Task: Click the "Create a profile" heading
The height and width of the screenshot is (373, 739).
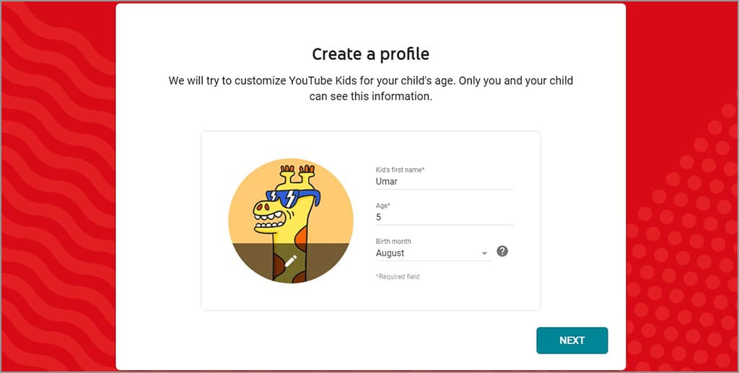Action: tap(370, 54)
